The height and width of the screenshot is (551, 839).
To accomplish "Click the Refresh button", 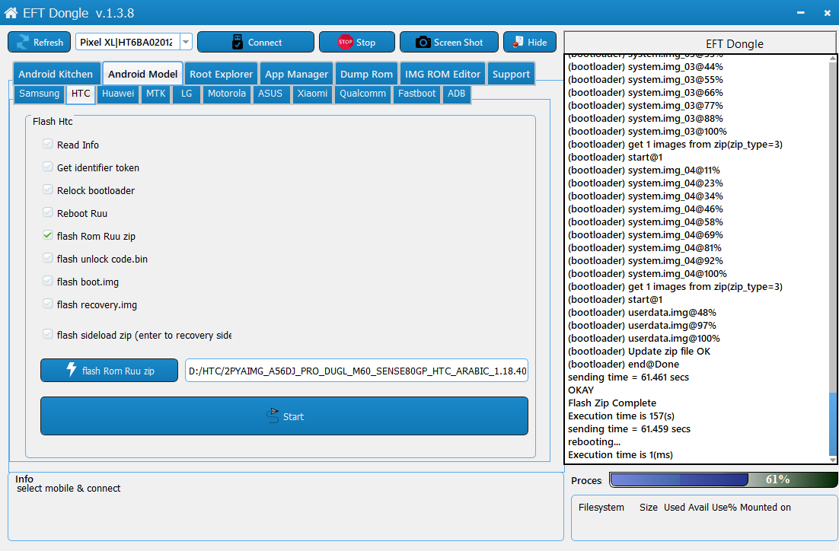I will [x=39, y=43].
